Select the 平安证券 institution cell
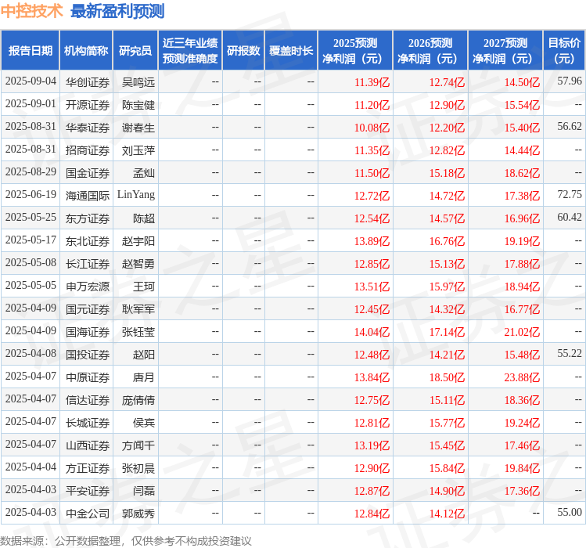The height and width of the screenshot is (548, 586). [88, 491]
